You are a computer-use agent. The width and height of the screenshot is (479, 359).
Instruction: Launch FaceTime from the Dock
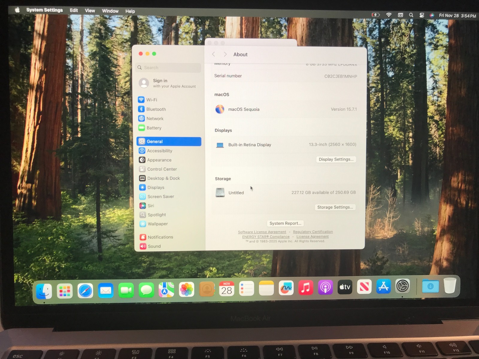click(x=126, y=290)
